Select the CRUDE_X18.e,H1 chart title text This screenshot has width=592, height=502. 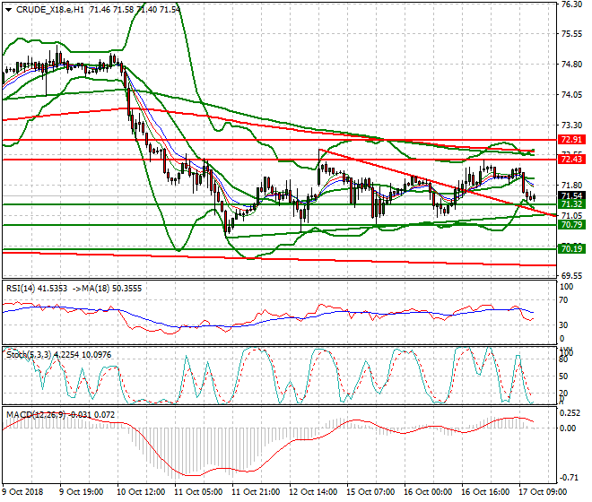point(50,10)
